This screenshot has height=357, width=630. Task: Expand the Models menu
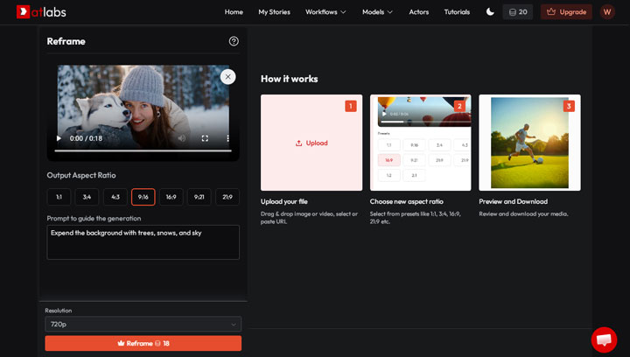point(377,12)
